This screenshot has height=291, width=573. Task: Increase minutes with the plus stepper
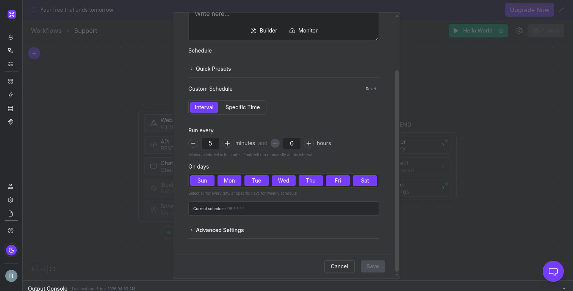pyautogui.click(x=227, y=143)
